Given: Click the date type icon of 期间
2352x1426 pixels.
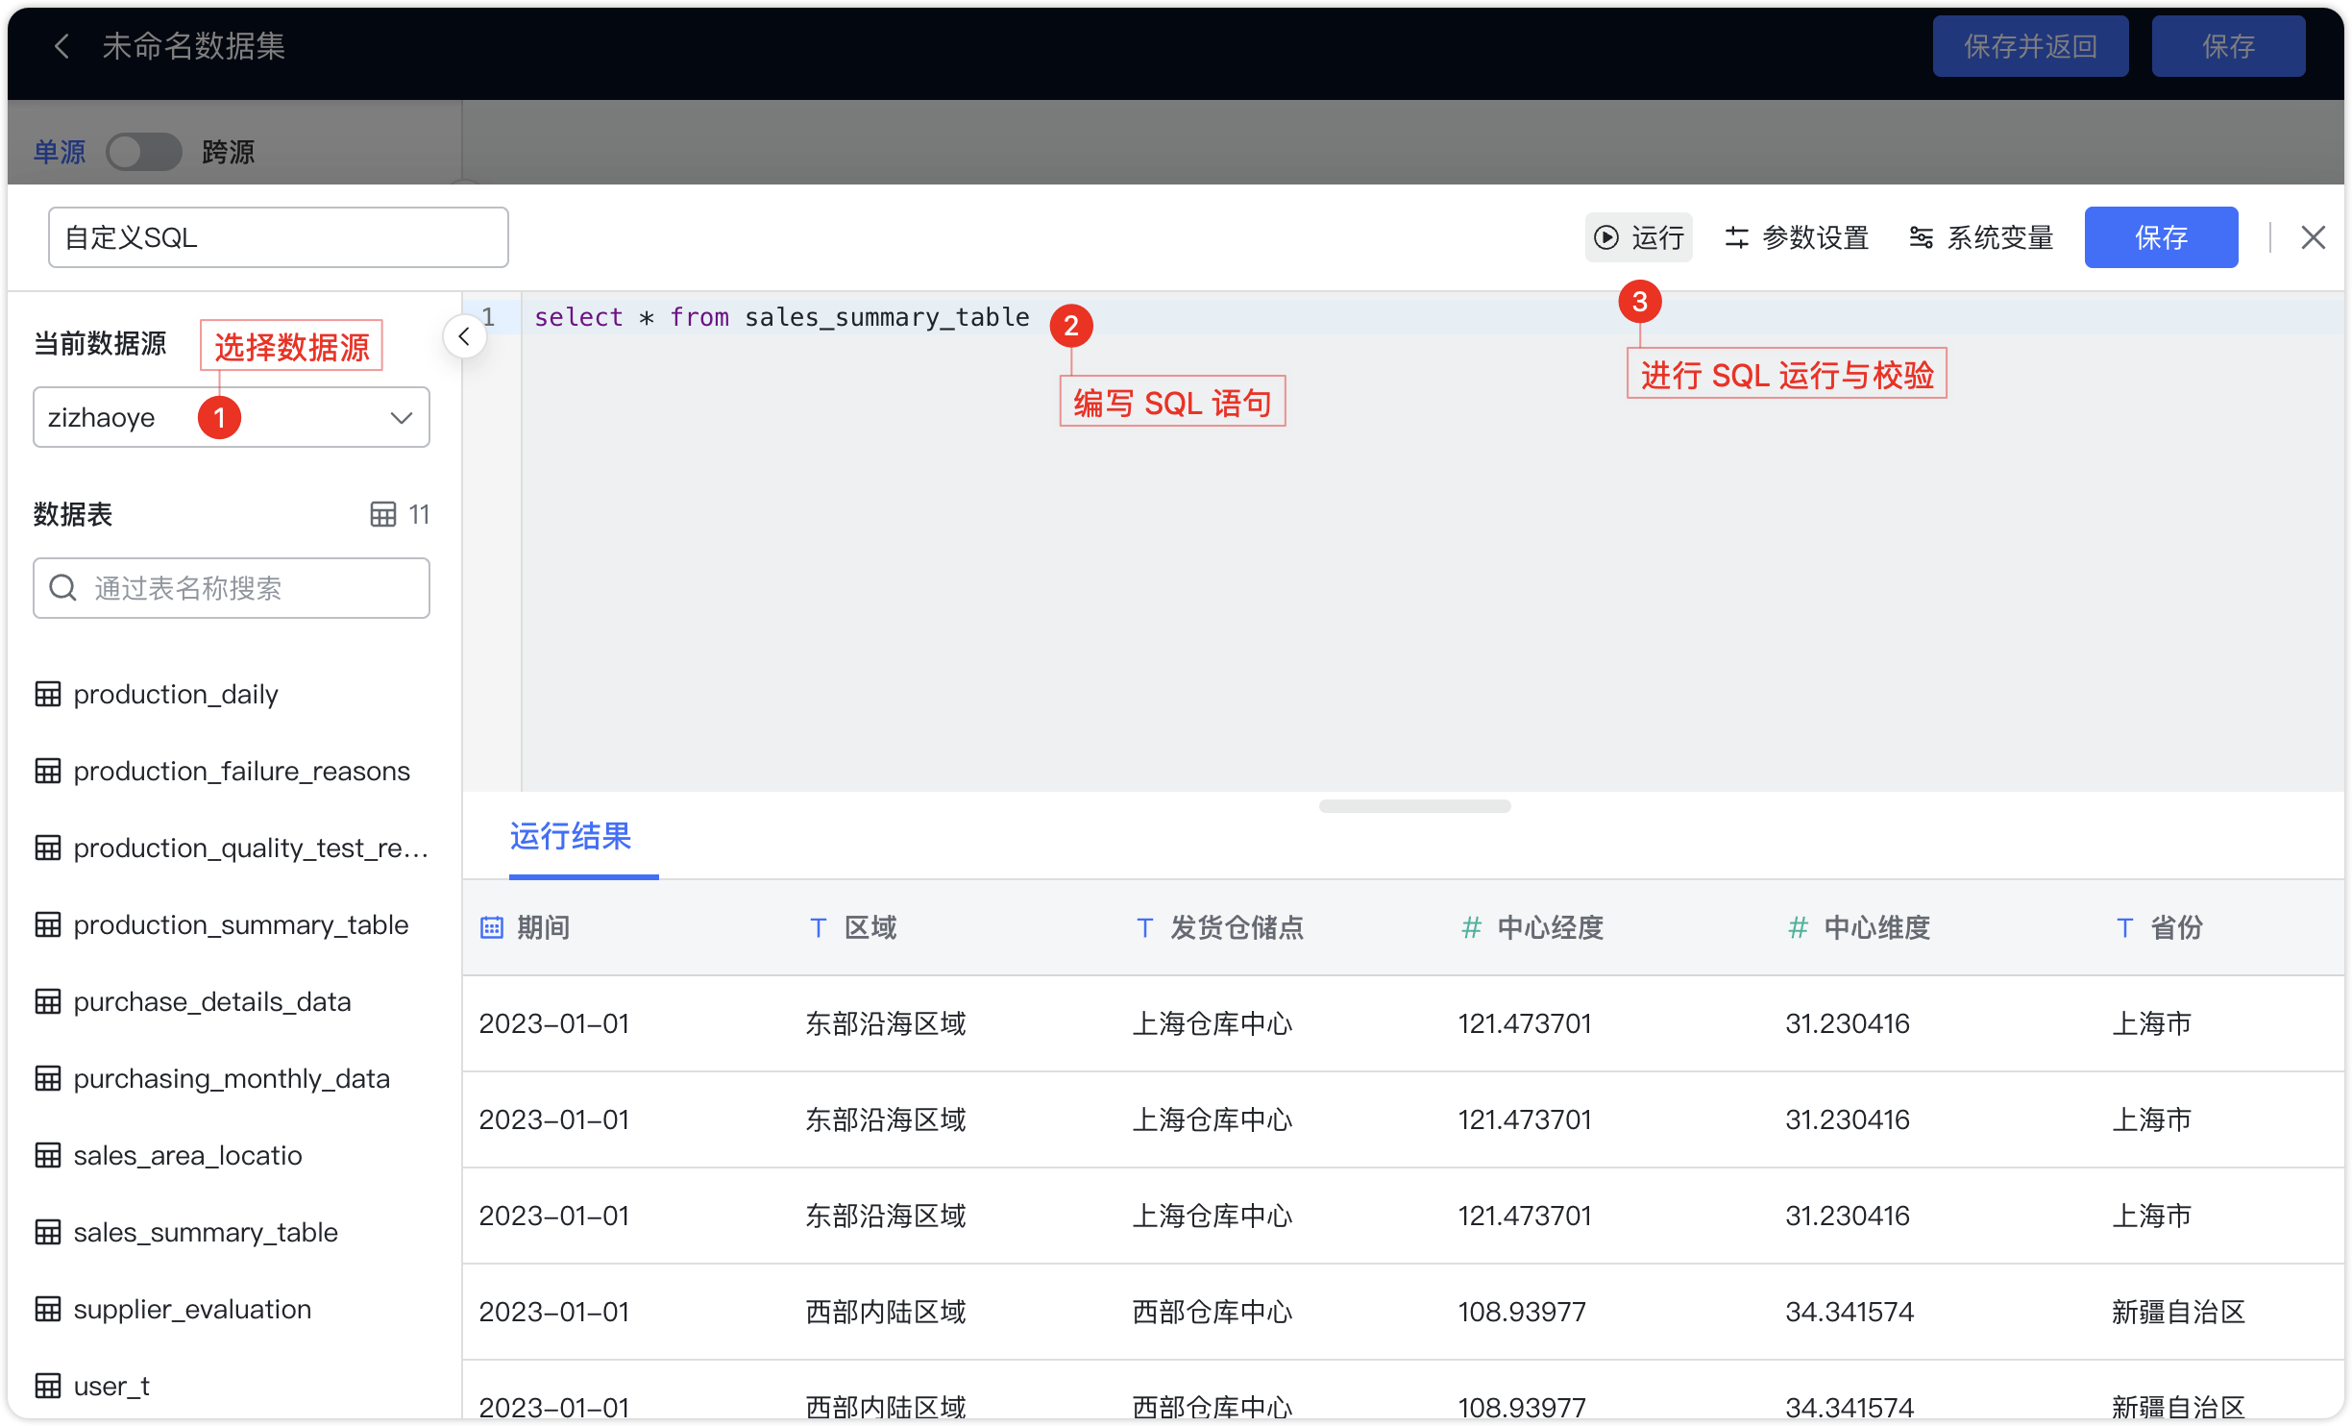Looking at the screenshot, I should pyautogui.click(x=492, y=927).
